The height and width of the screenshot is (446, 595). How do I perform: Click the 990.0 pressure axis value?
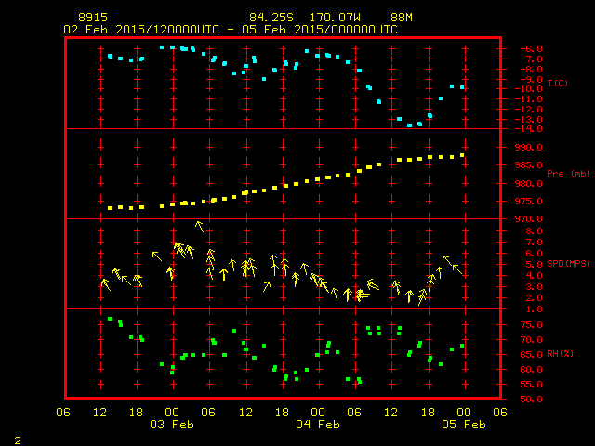(529, 148)
